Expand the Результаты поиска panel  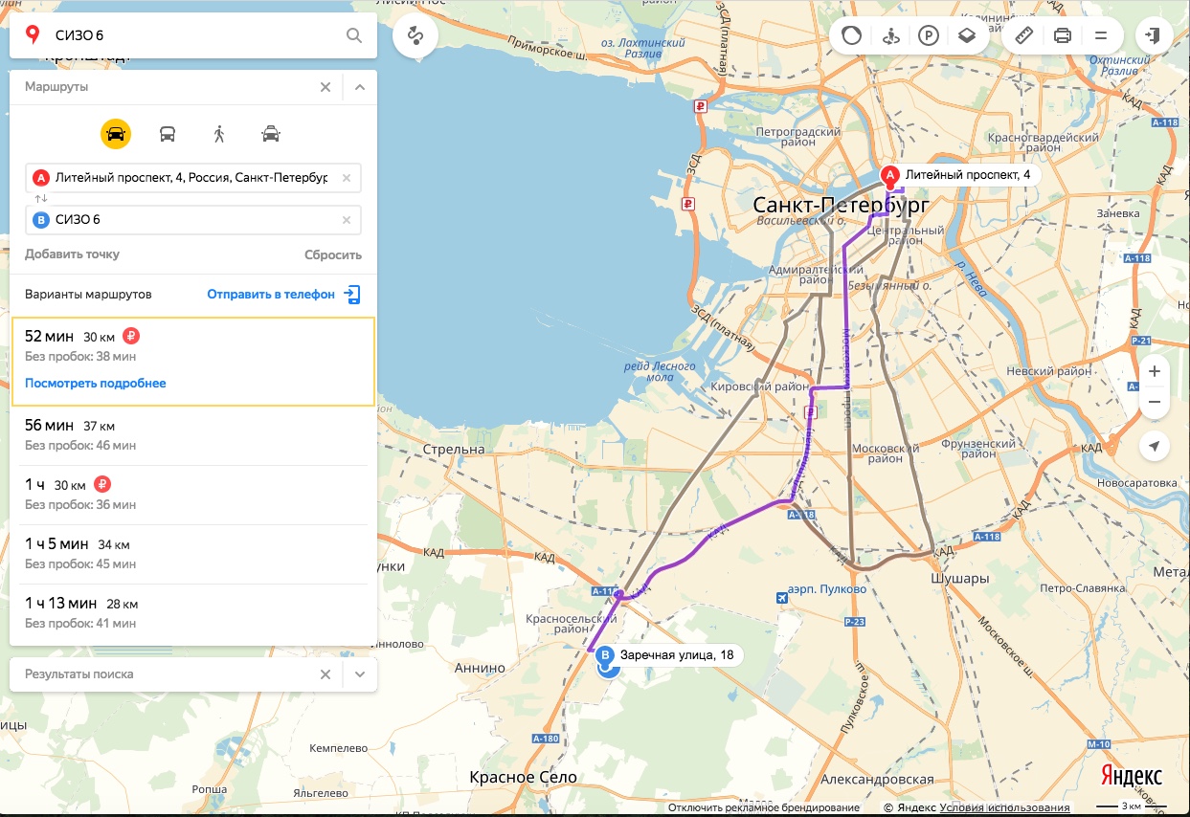360,674
